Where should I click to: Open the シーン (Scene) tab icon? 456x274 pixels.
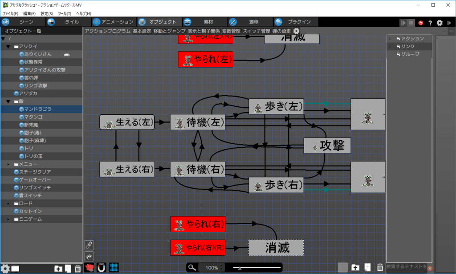5,22
